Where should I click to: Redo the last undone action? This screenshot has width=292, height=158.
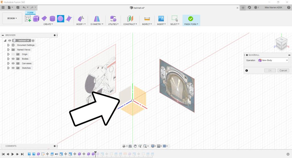click(32, 7)
